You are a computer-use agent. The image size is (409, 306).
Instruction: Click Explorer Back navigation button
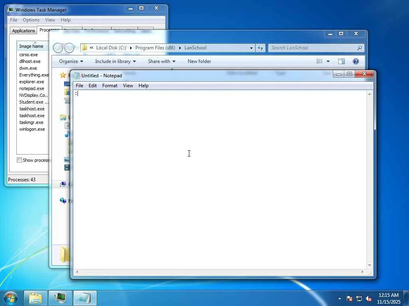pyautogui.click(x=58, y=48)
